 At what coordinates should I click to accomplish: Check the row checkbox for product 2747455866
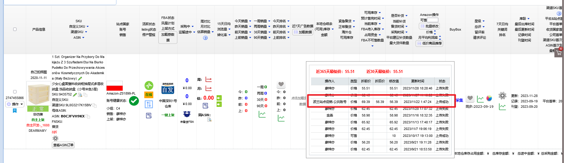(15, 92)
